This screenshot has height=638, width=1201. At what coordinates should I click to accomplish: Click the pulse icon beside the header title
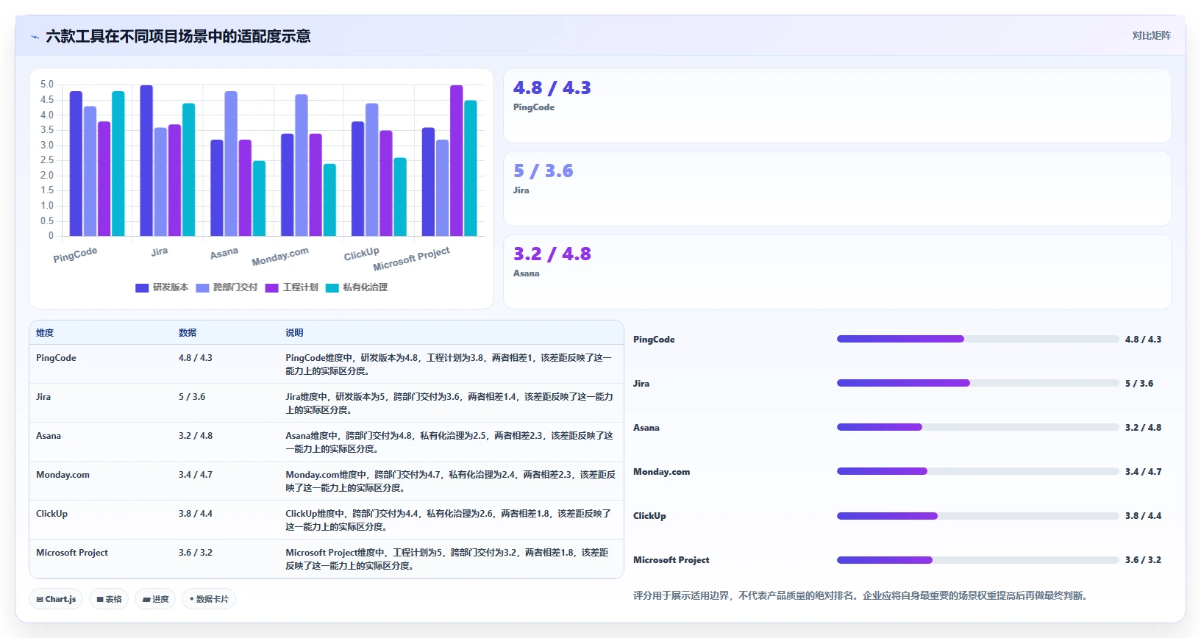(x=35, y=37)
